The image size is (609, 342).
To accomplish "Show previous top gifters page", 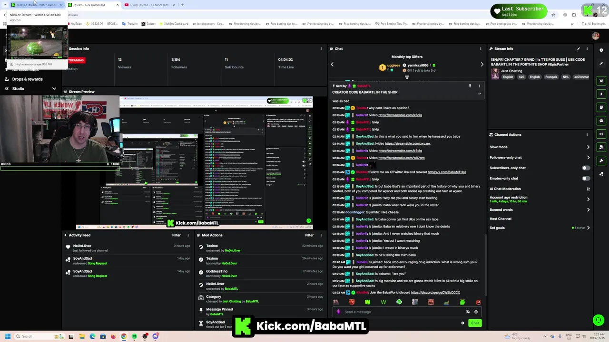I will [x=332, y=65].
